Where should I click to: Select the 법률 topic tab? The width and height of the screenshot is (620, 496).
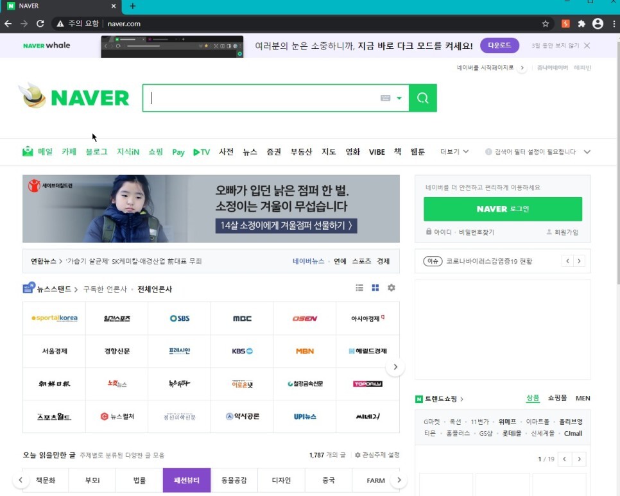[139, 480]
